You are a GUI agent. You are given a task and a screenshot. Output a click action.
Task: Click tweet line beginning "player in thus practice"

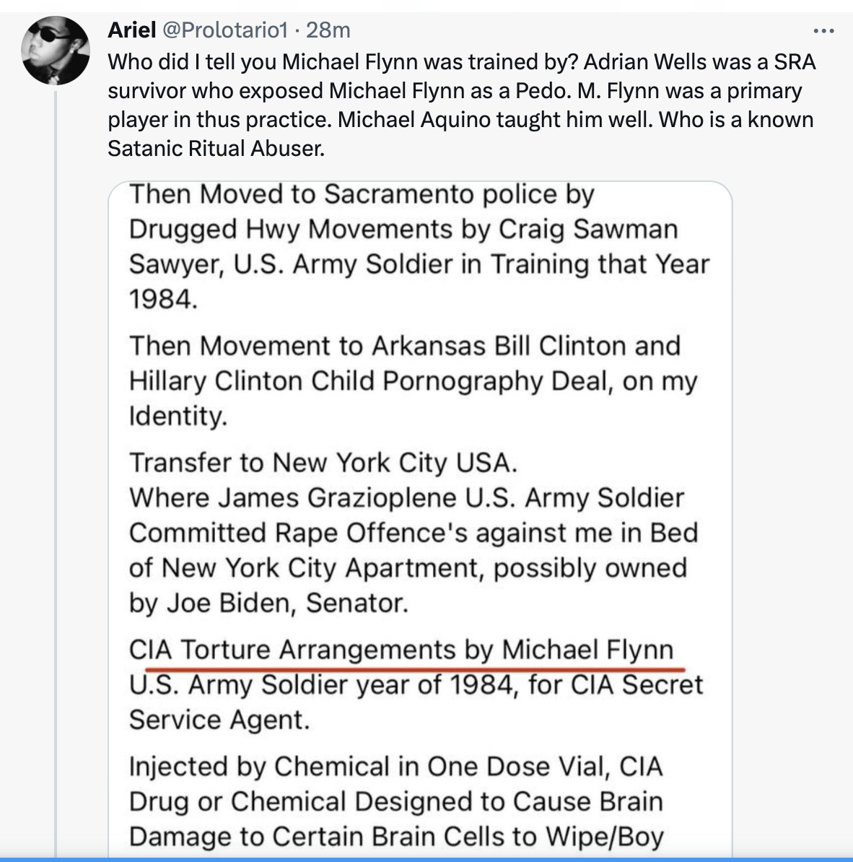click(460, 119)
